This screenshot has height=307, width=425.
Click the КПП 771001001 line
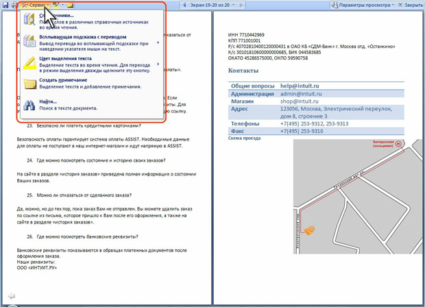pyautogui.click(x=244, y=40)
